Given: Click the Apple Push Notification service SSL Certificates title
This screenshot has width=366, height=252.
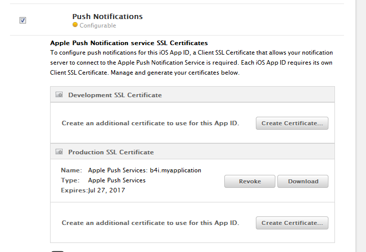Looking at the screenshot, I should (x=129, y=43).
